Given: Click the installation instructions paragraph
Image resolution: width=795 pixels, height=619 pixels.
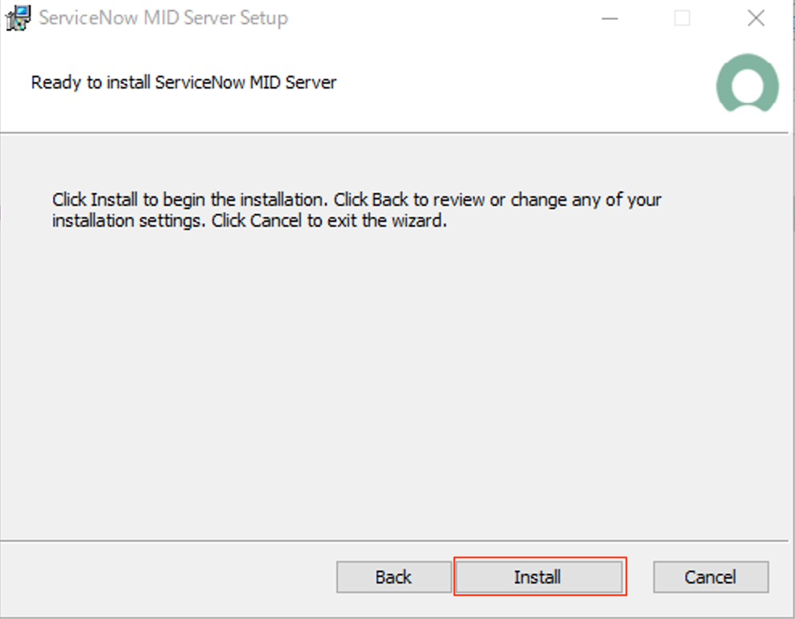Looking at the screenshot, I should [356, 210].
